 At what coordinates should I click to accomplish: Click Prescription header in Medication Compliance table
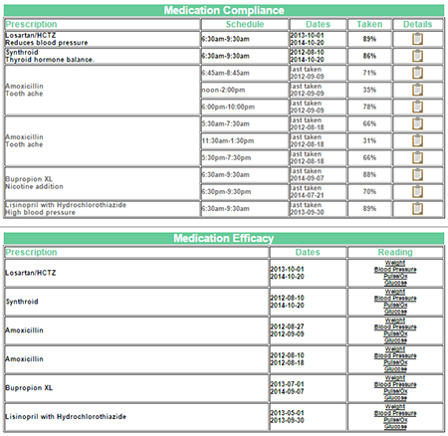coord(103,24)
